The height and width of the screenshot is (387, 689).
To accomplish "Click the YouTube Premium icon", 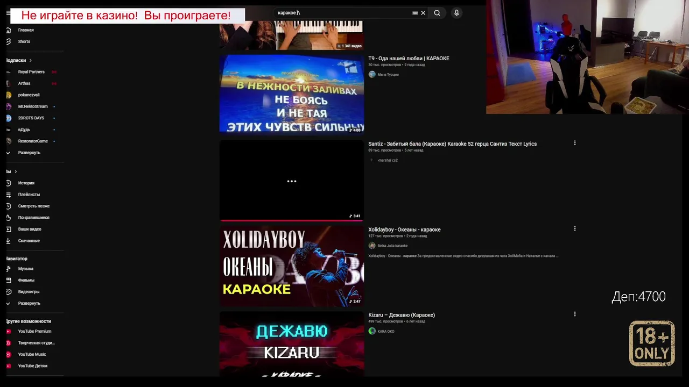I will [8, 332].
